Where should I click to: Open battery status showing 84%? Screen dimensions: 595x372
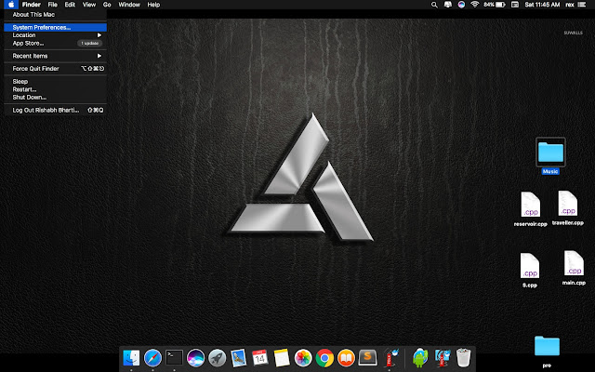pos(495,5)
